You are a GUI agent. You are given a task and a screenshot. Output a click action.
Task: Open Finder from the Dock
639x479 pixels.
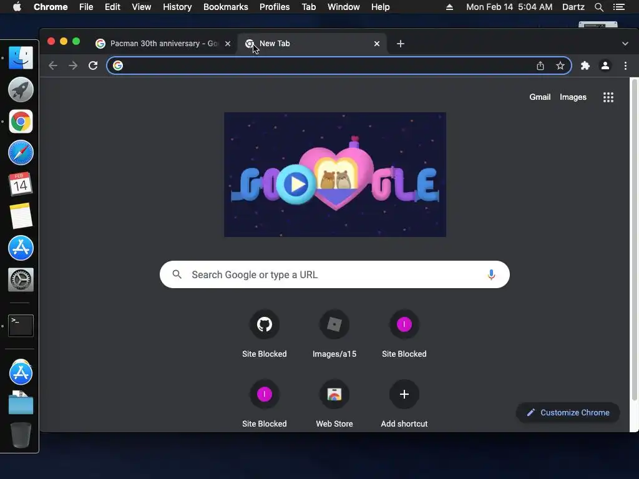tap(21, 57)
